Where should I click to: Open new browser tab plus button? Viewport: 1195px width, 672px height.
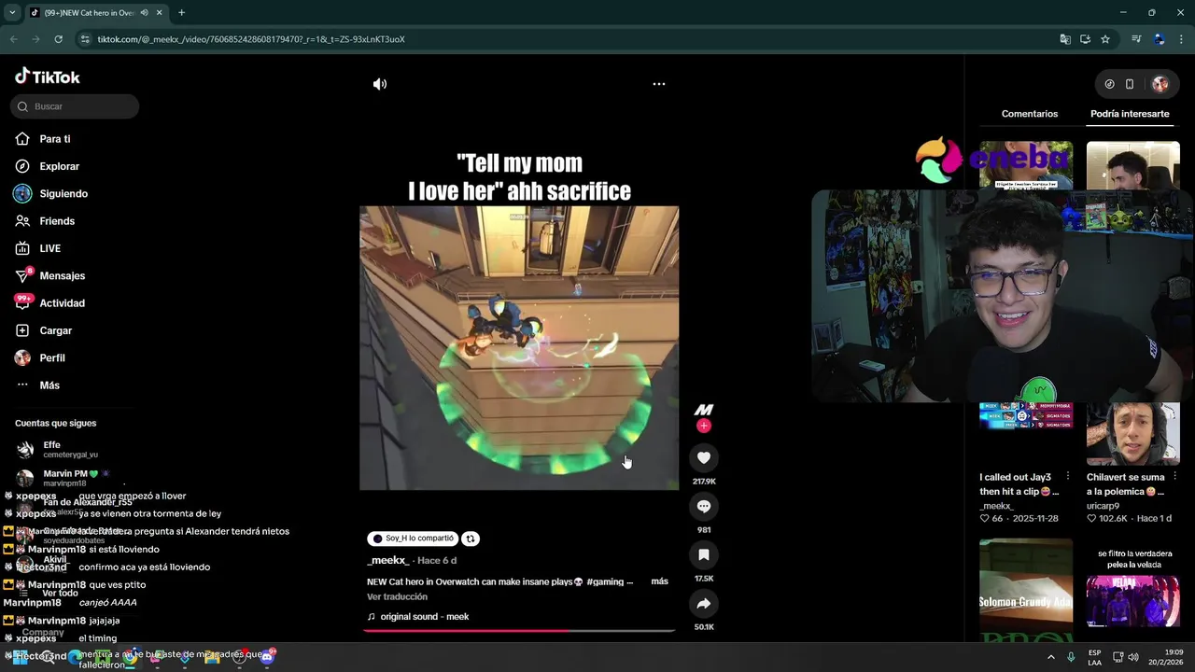(x=181, y=13)
